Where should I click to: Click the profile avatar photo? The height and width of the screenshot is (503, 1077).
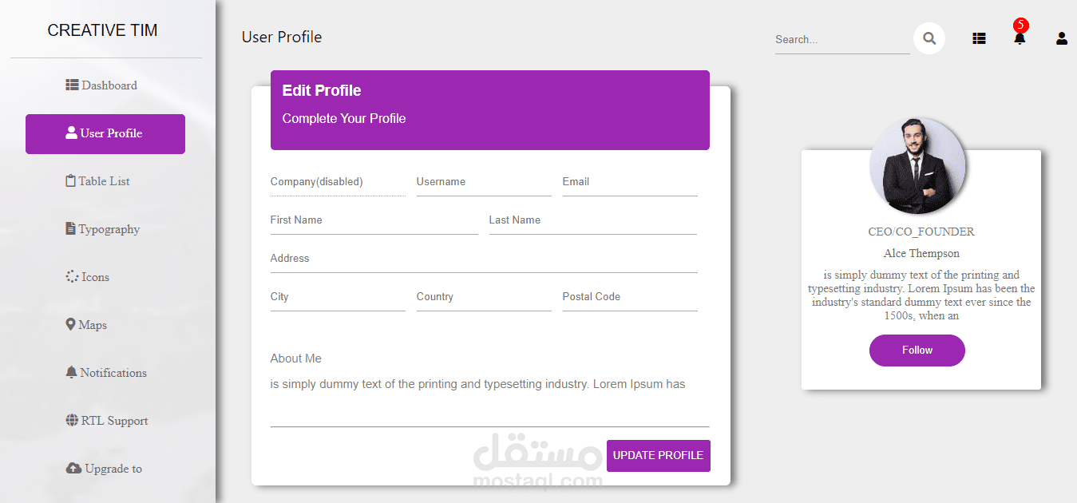tap(917, 166)
